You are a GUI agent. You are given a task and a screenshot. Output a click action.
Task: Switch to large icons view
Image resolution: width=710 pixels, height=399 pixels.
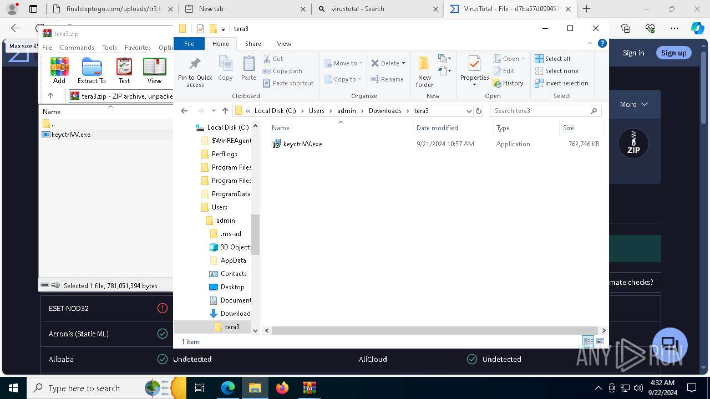point(600,341)
